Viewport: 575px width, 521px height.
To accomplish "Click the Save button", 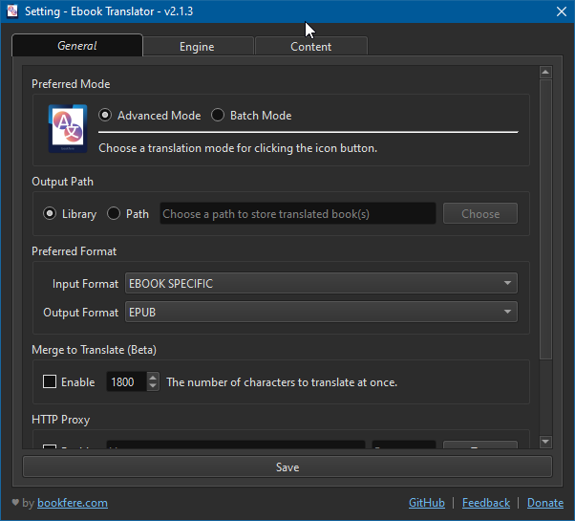I will click(x=287, y=467).
